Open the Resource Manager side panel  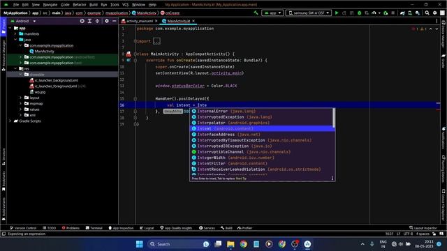pos(3,56)
